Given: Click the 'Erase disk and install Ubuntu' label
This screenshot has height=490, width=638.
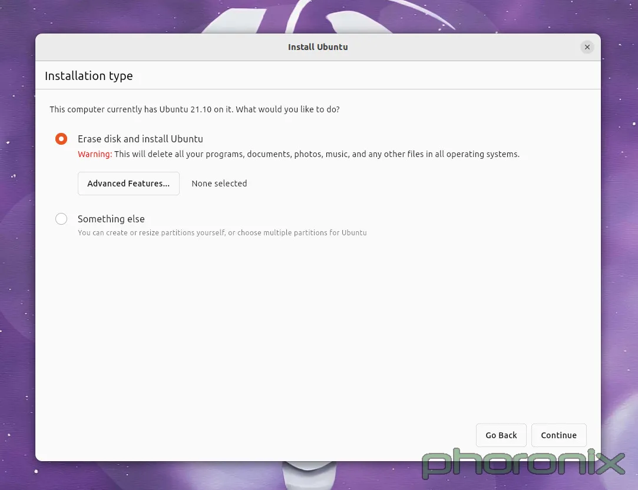Looking at the screenshot, I should point(140,139).
